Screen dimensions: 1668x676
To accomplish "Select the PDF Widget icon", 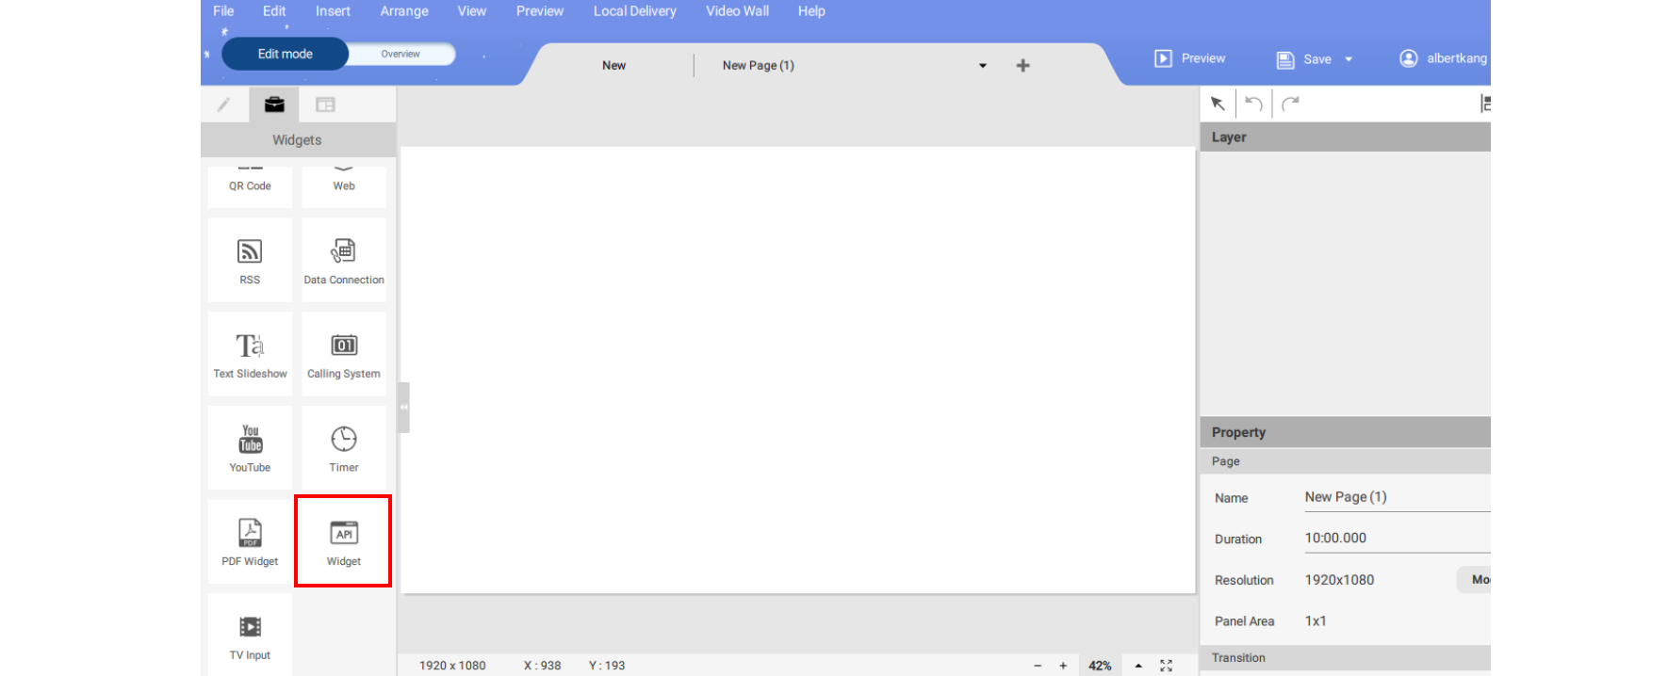I will pos(250,542).
